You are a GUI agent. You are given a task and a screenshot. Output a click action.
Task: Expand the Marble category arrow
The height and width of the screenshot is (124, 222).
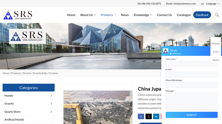pos(51,96)
